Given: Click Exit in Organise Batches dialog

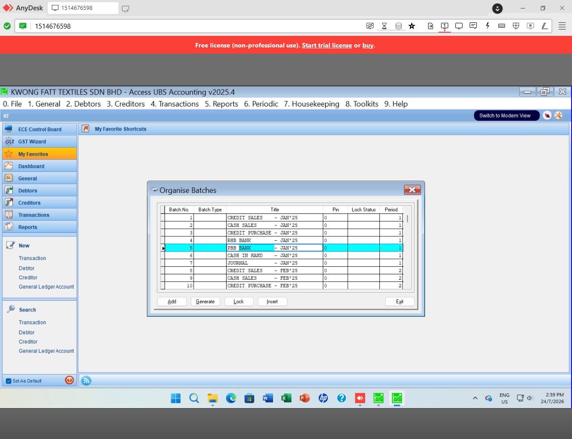Looking at the screenshot, I should point(400,302).
